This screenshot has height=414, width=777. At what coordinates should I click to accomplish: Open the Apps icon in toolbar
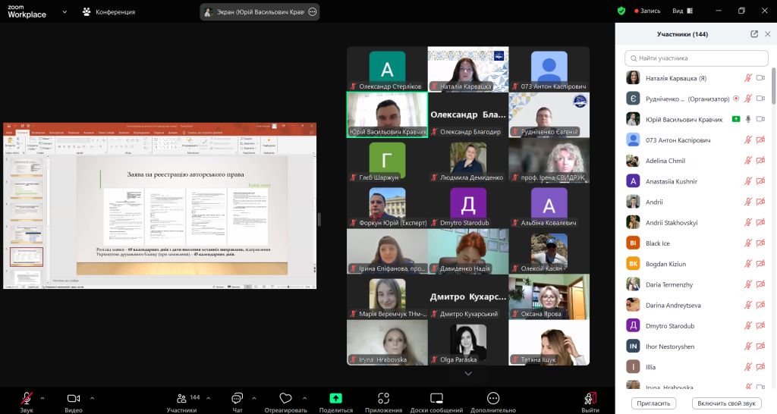coord(383,398)
